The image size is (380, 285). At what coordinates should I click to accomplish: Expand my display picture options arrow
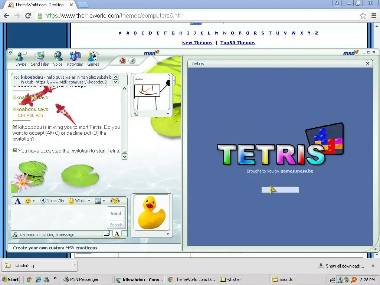168,234
